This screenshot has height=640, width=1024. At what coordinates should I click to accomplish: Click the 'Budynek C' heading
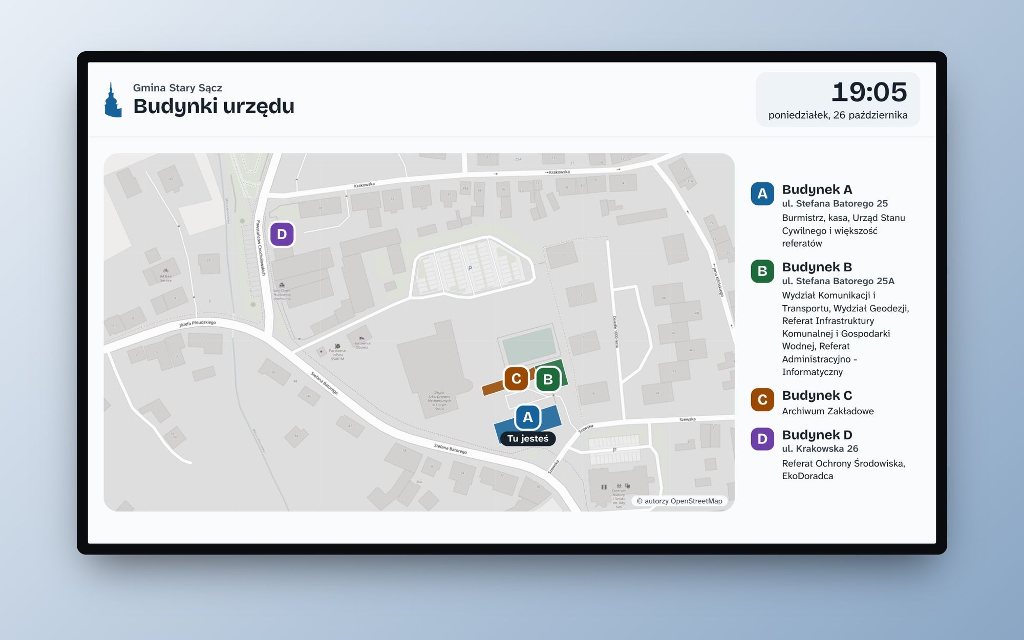(x=817, y=395)
